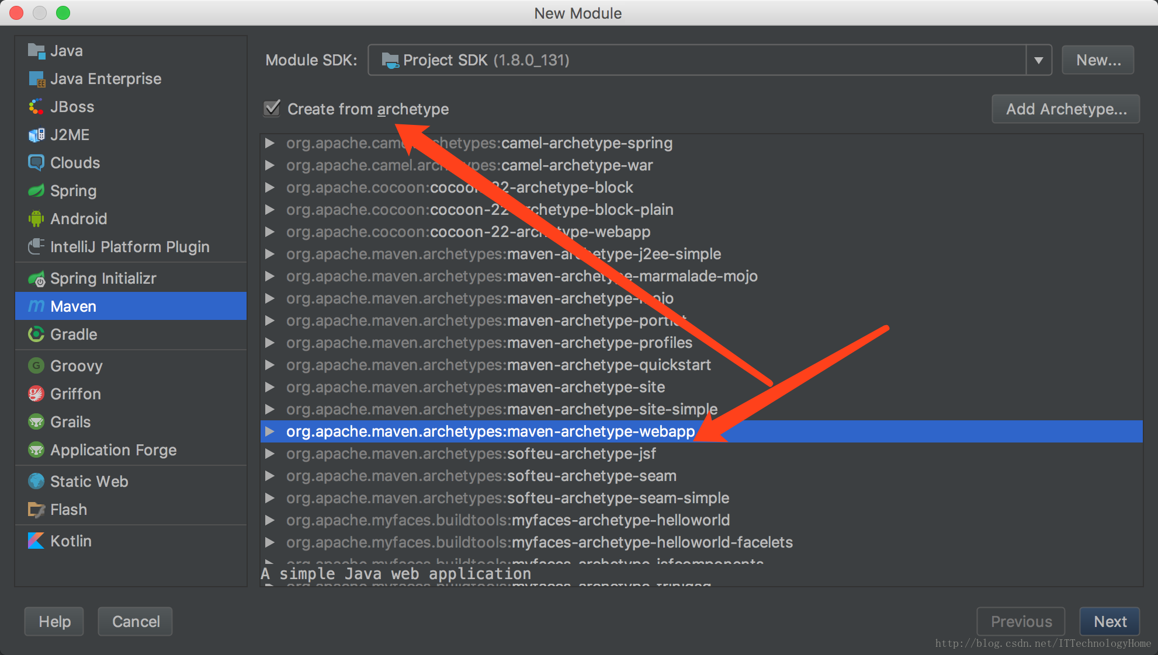Select the maven-archetype-site-simple row
This screenshot has height=655, width=1158.
[x=701, y=409]
